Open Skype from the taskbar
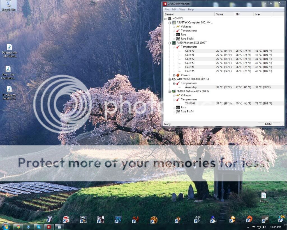287x230 pixels. [x=39, y=227]
